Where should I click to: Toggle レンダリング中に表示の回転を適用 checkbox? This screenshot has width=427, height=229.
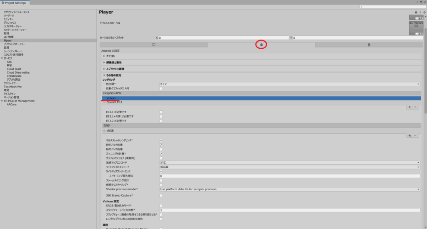(161, 219)
